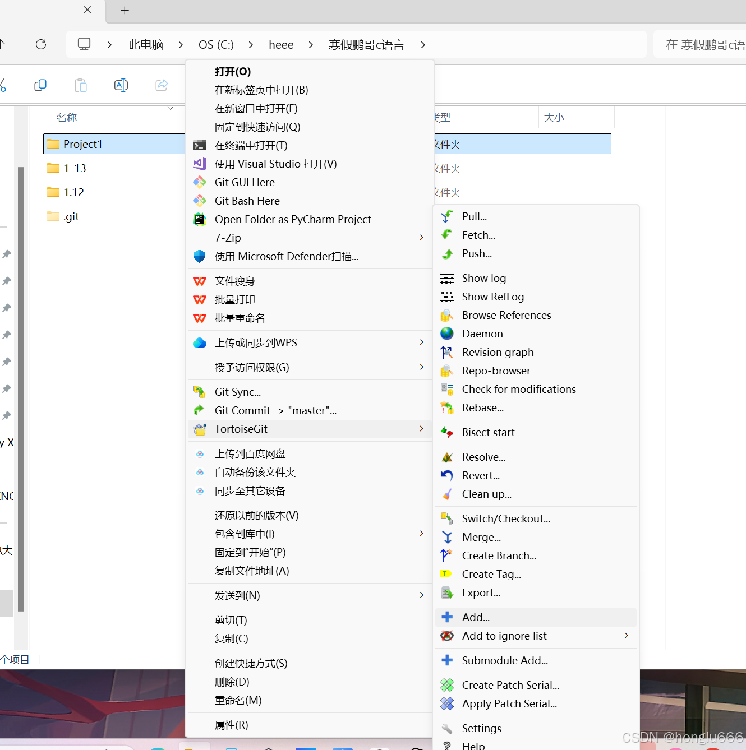This screenshot has width=746, height=750.
Task: Click the Fetch green arrow icon
Action: (x=447, y=235)
